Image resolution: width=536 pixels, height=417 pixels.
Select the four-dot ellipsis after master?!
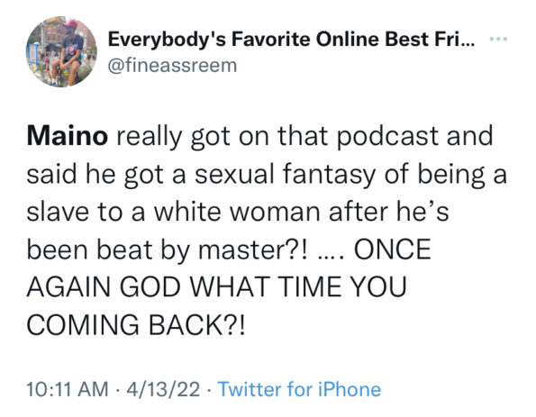point(332,257)
